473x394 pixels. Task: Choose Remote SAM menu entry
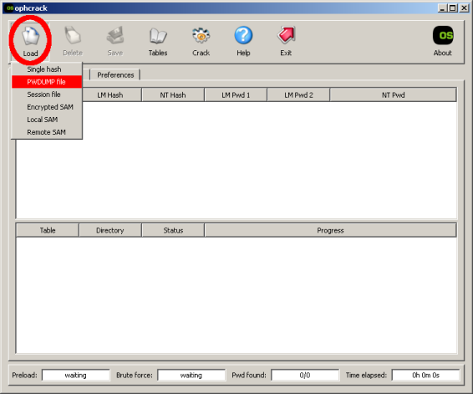pos(47,132)
